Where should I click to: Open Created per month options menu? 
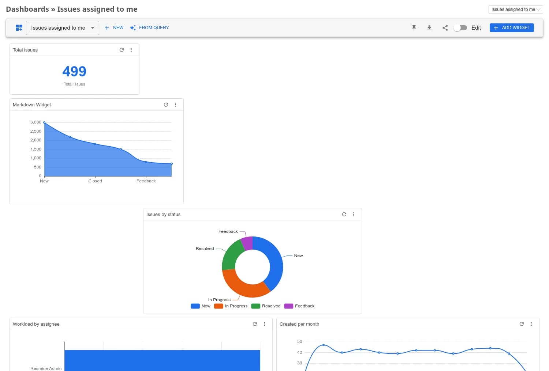tap(531, 324)
